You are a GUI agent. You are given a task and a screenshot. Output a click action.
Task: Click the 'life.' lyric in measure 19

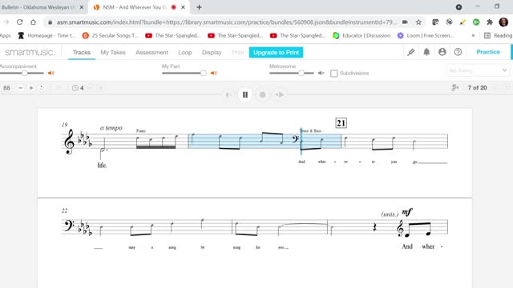pyautogui.click(x=102, y=166)
